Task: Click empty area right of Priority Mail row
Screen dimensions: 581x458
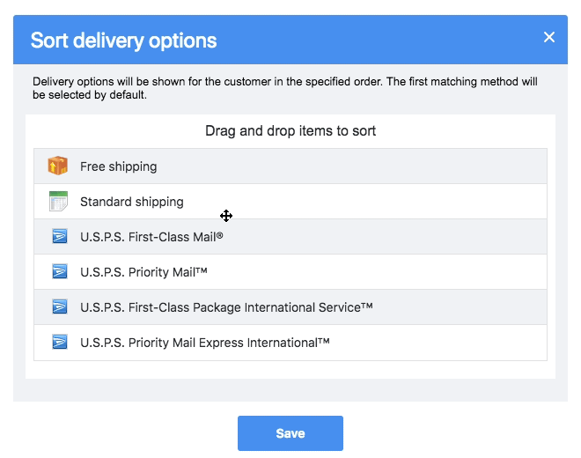Action: [x=396, y=272]
